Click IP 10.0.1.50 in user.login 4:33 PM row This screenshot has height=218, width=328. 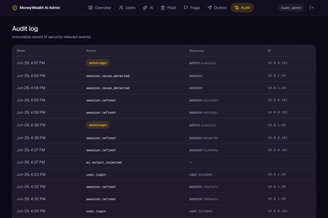pos(277,175)
